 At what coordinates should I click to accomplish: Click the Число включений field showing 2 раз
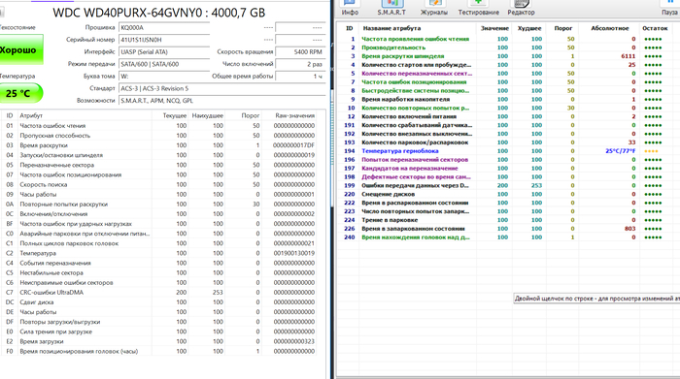coord(300,64)
